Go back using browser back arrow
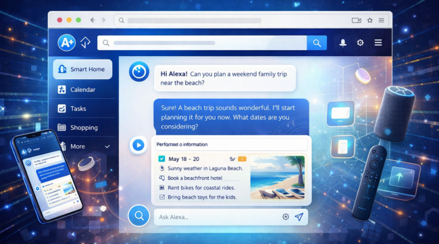 [x=93, y=20]
